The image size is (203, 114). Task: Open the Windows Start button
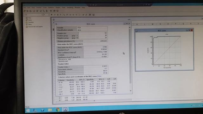pos(28,110)
